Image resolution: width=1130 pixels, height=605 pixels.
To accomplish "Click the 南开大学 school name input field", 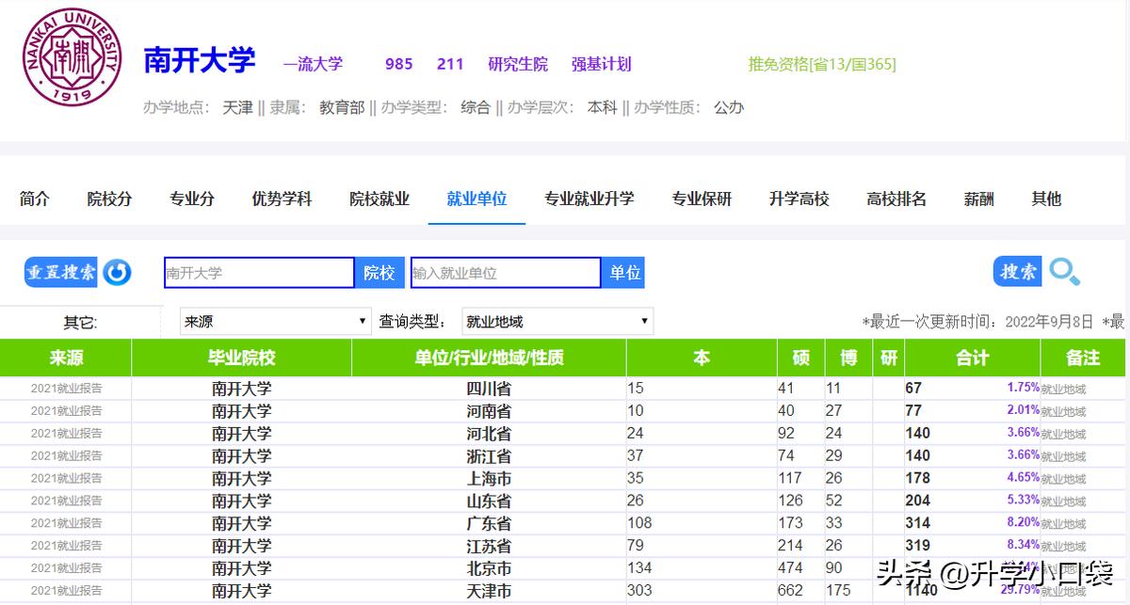I will tap(258, 272).
